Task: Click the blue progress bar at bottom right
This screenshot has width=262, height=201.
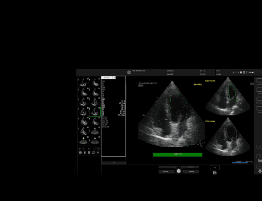Action: [239, 163]
